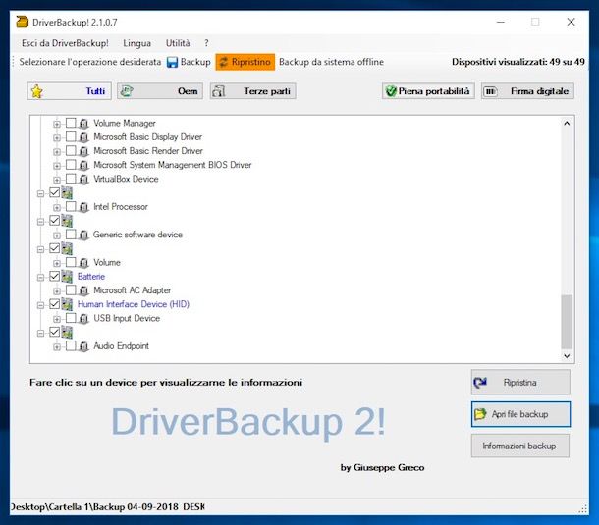Check the Microsoft System Management BIOS Driver checkbox
599x525 pixels.
point(71,165)
